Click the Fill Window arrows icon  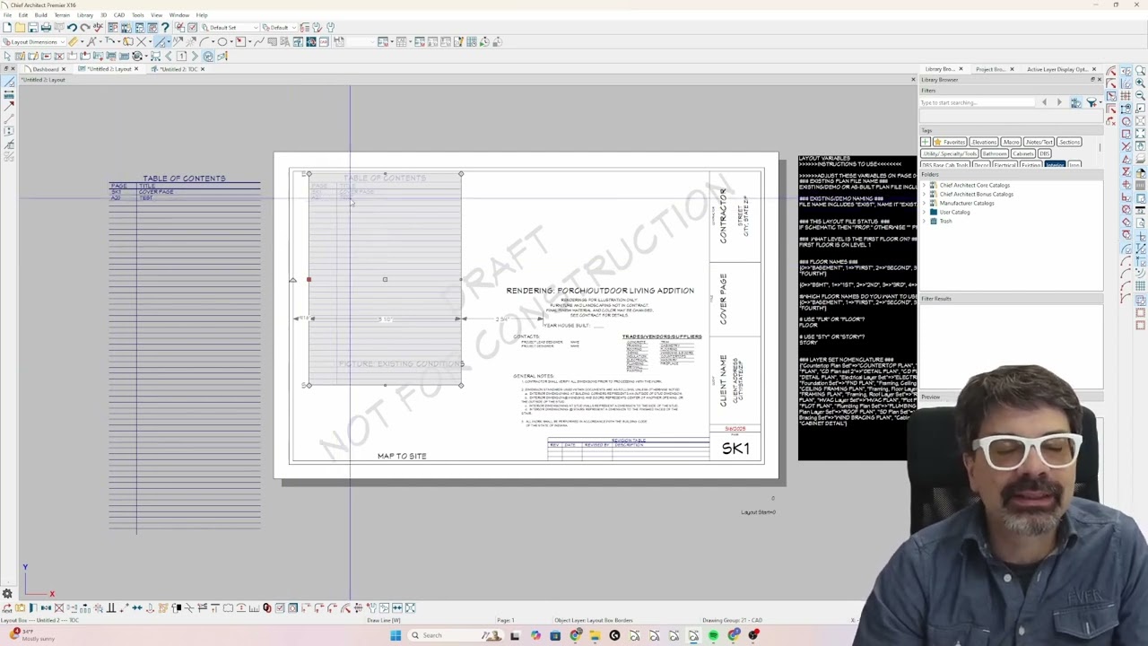[1140, 133]
